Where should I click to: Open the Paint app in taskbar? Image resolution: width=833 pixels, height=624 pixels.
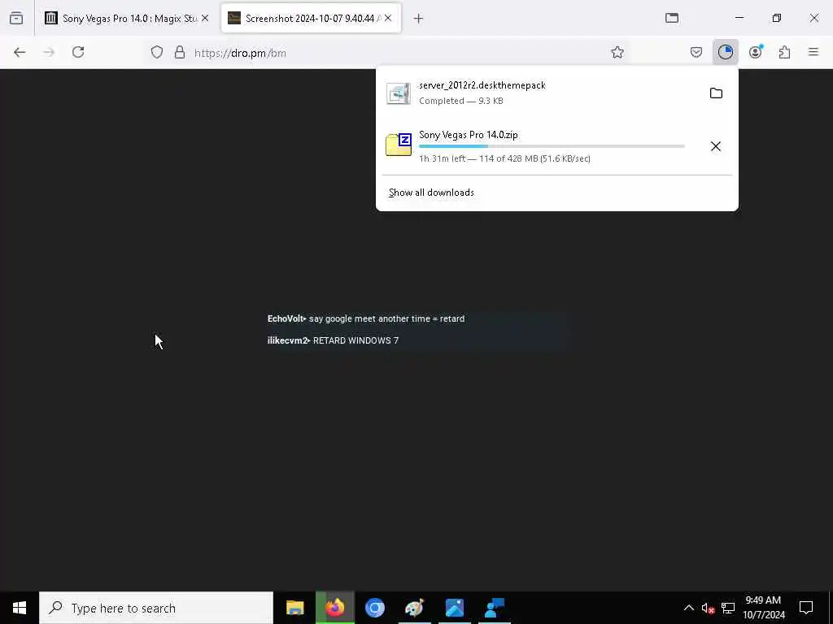[414, 608]
